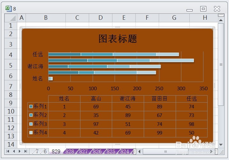Switch to sheet tab 825
The width and height of the screenshot is (229, 160).
[111, 151]
